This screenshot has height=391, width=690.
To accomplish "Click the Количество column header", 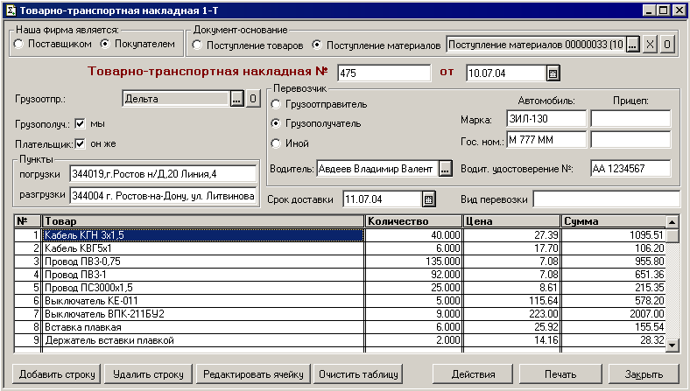I will (x=413, y=221).
